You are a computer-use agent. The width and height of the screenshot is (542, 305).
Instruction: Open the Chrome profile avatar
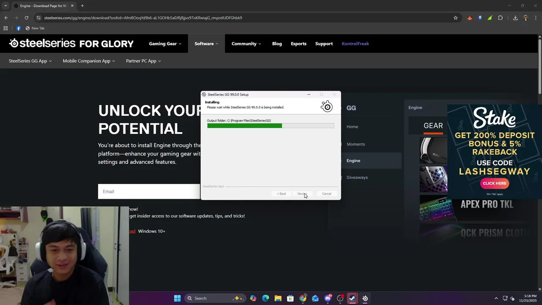(525, 18)
